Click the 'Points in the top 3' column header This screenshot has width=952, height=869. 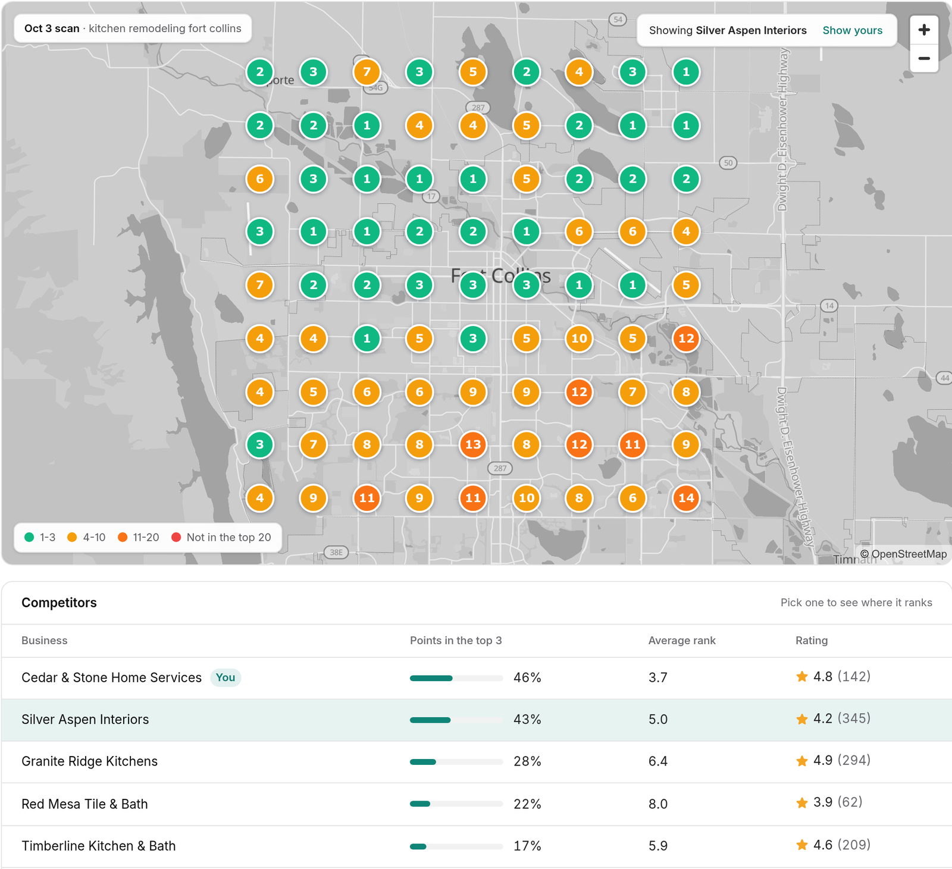tap(456, 641)
